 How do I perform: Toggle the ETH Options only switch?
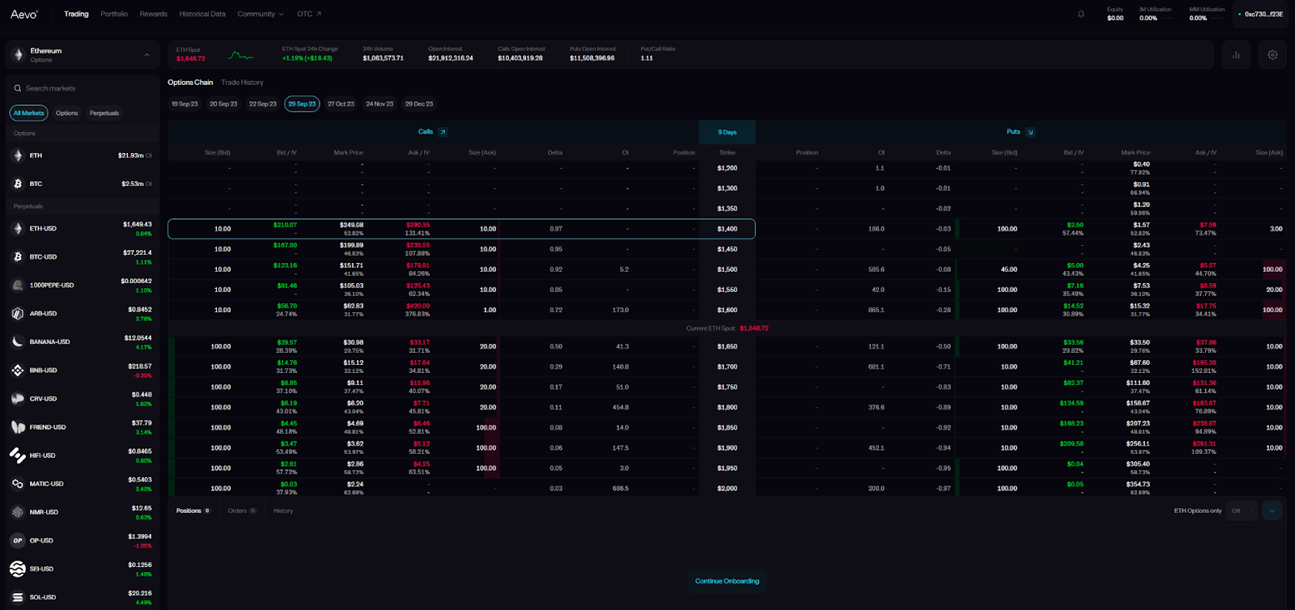pyautogui.click(x=1240, y=510)
